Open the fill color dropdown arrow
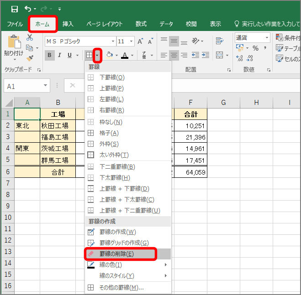The width and height of the screenshot is (301, 295). point(116,55)
